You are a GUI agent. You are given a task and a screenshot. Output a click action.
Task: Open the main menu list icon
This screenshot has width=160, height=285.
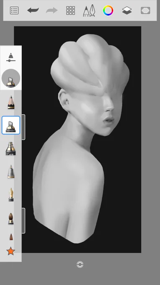tap(14, 10)
